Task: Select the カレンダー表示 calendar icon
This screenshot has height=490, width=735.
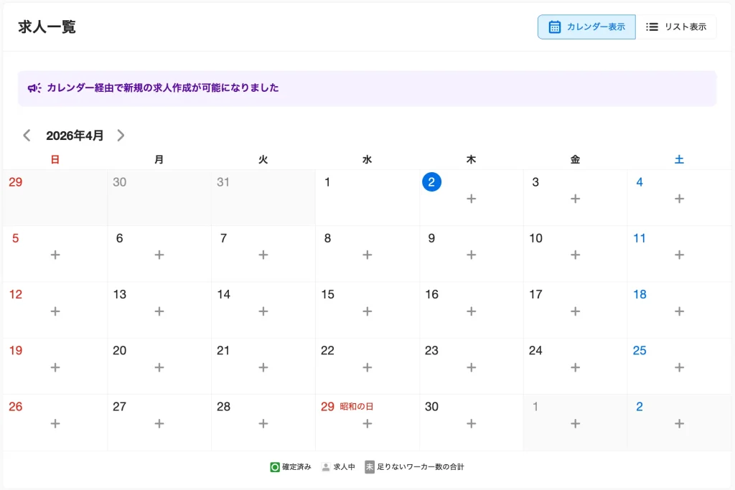Action: click(x=553, y=27)
